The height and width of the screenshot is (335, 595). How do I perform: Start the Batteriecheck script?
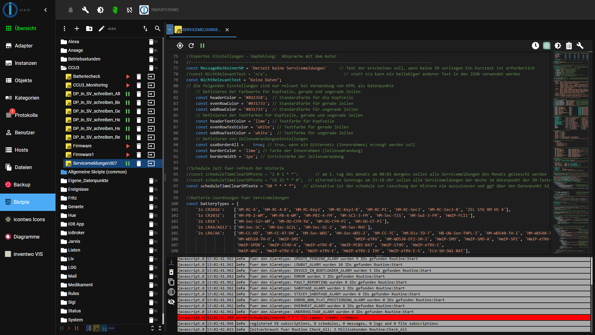click(128, 77)
